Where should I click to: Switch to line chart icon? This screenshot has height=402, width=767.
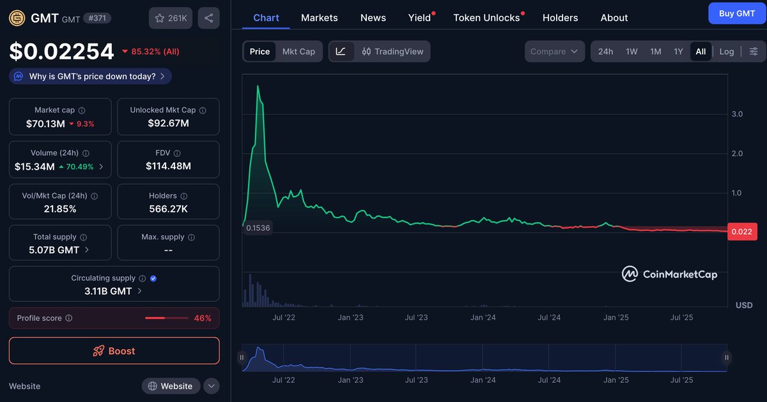(341, 52)
